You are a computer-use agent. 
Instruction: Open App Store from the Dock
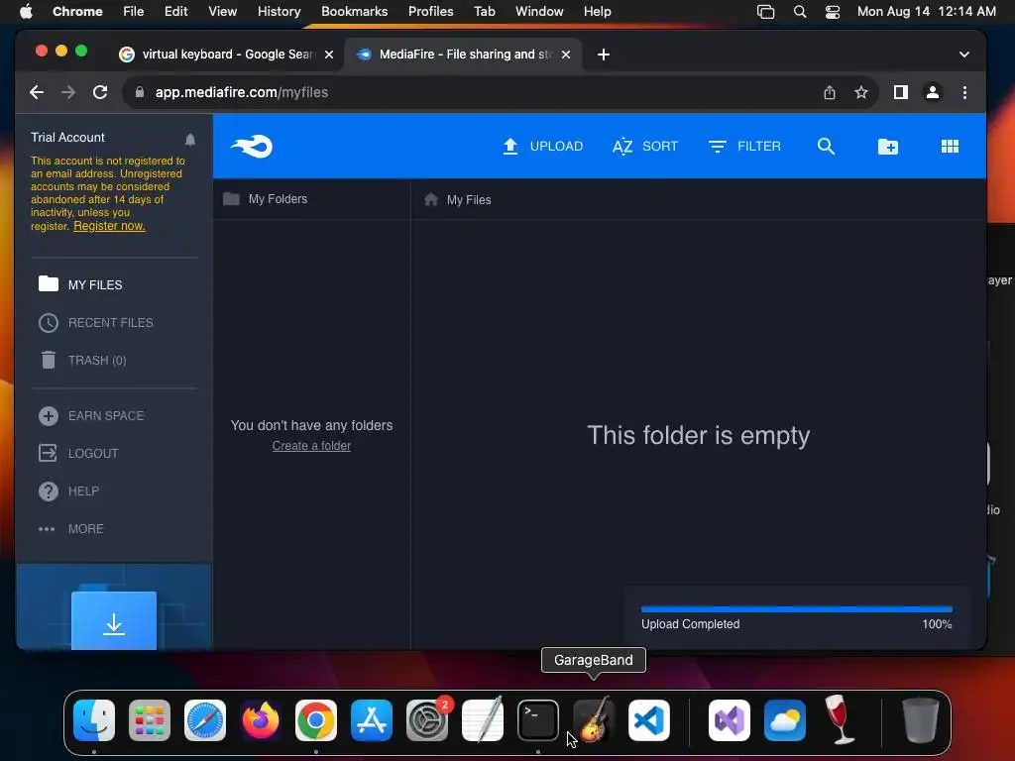[372, 719]
